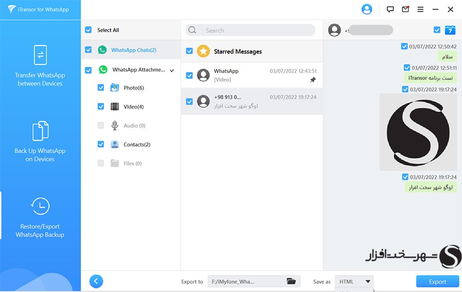Click the iTransor logo in title bar
The width and height of the screenshot is (462, 292).
coord(11,9)
